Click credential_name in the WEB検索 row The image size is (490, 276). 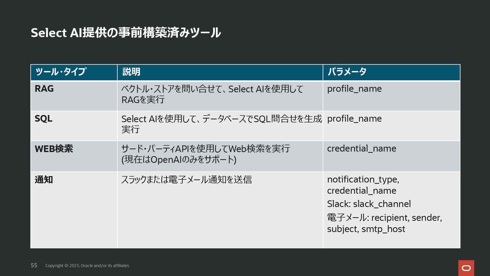pos(361,148)
